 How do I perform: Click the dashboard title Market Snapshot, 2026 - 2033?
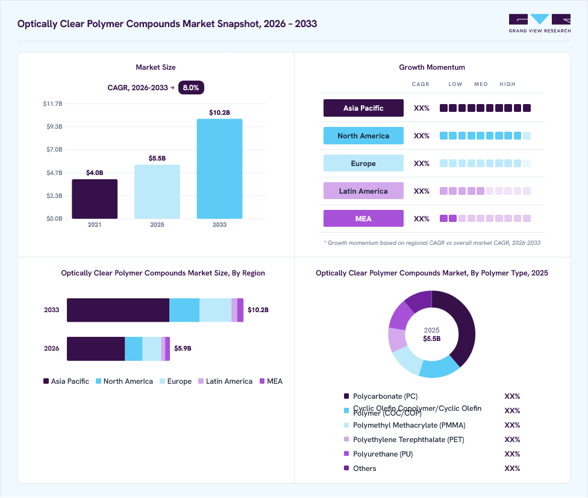click(x=167, y=24)
